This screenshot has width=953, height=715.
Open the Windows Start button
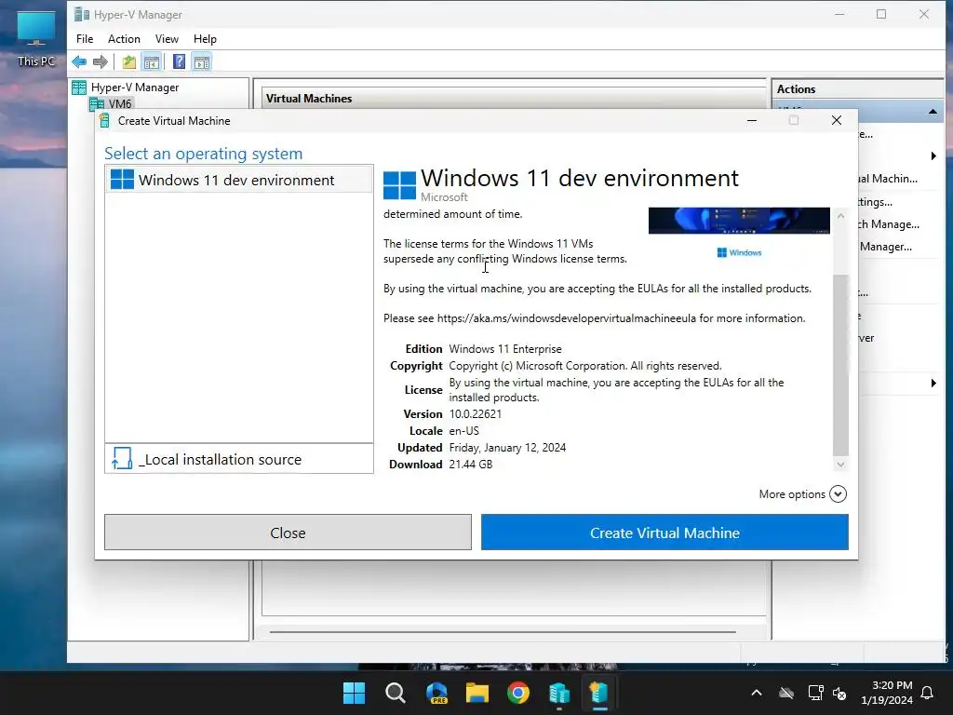point(354,693)
